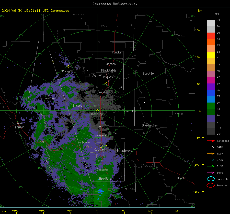
Task: Click the Cochrane label
Action: tap(84, 142)
